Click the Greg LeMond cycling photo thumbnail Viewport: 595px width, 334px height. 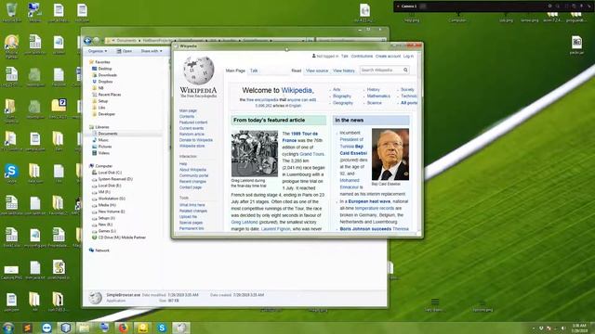[255, 153]
